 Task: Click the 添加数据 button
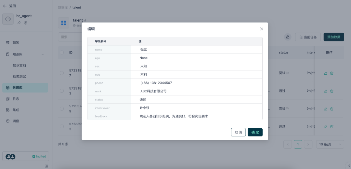(334, 37)
